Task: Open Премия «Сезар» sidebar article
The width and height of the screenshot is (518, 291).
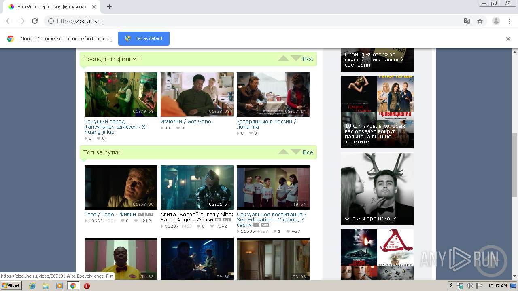Action: pos(377,60)
